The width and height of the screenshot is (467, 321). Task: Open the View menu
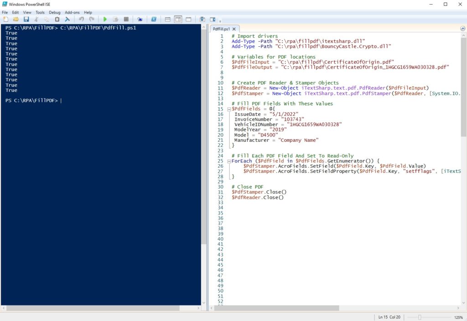27,12
